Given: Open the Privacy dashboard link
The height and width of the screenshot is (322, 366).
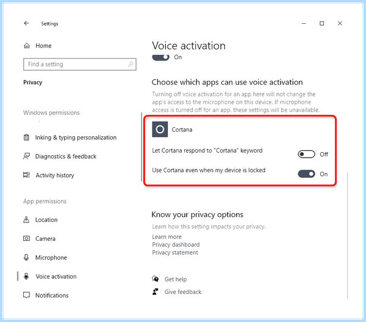Looking at the screenshot, I should pos(176,244).
